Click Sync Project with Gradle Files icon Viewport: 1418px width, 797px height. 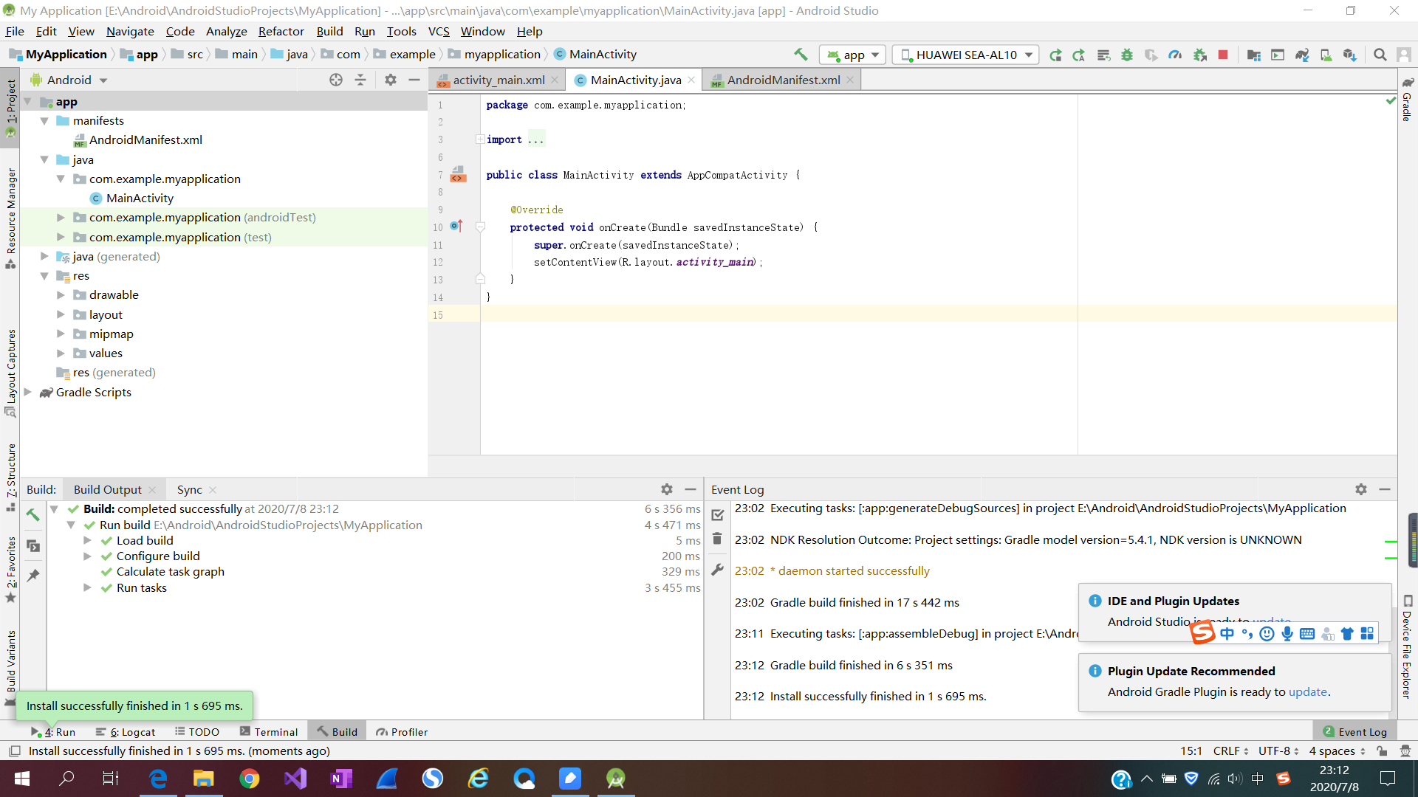[1302, 55]
